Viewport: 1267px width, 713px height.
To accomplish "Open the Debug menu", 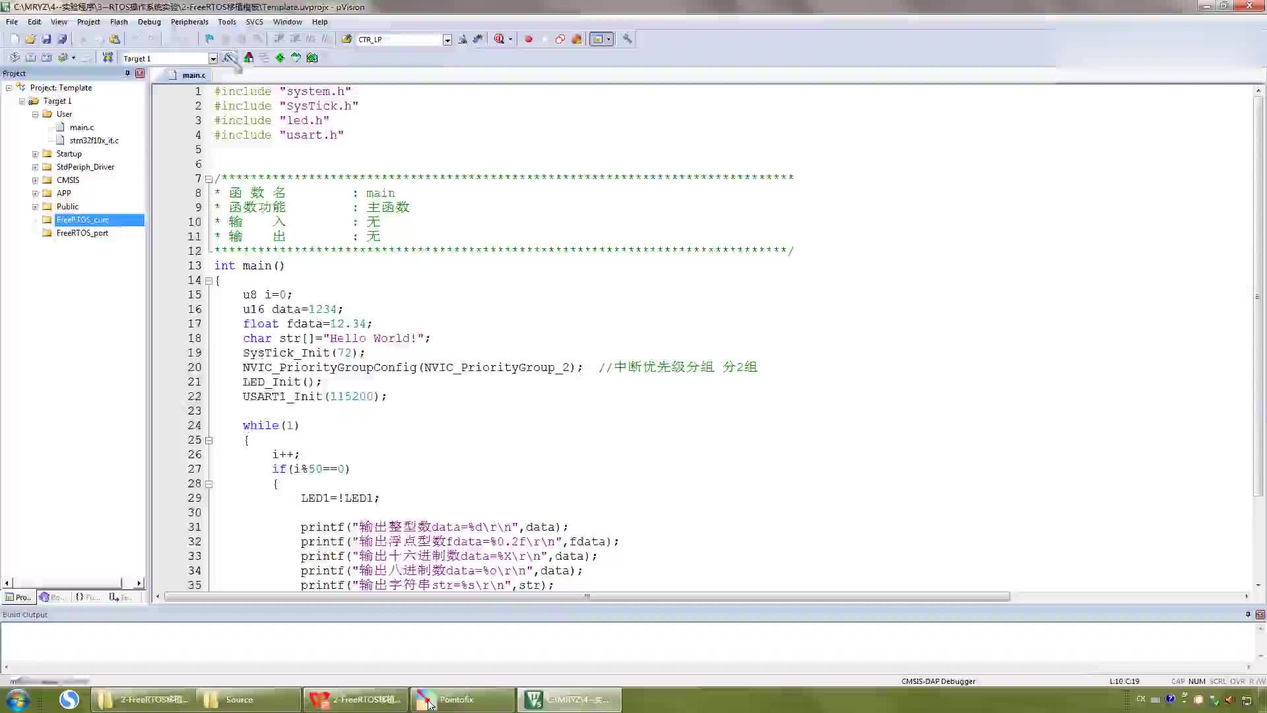I will pyautogui.click(x=149, y=22).
